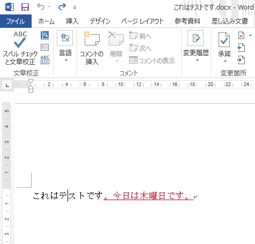Expand the 言語 language dropdown
The image size is (255, 244).
tap(66, 60)
